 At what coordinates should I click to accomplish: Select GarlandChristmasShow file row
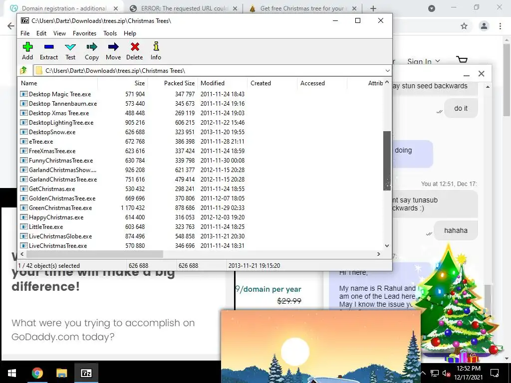click(x=62, y=170)
